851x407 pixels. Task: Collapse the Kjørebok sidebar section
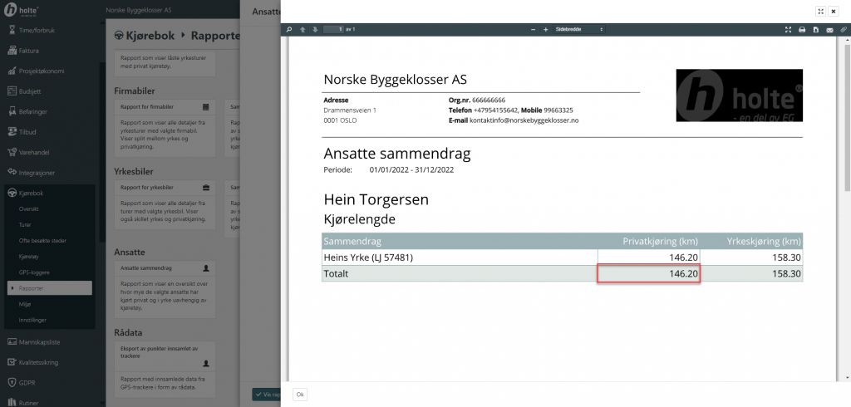click(31, 193)
